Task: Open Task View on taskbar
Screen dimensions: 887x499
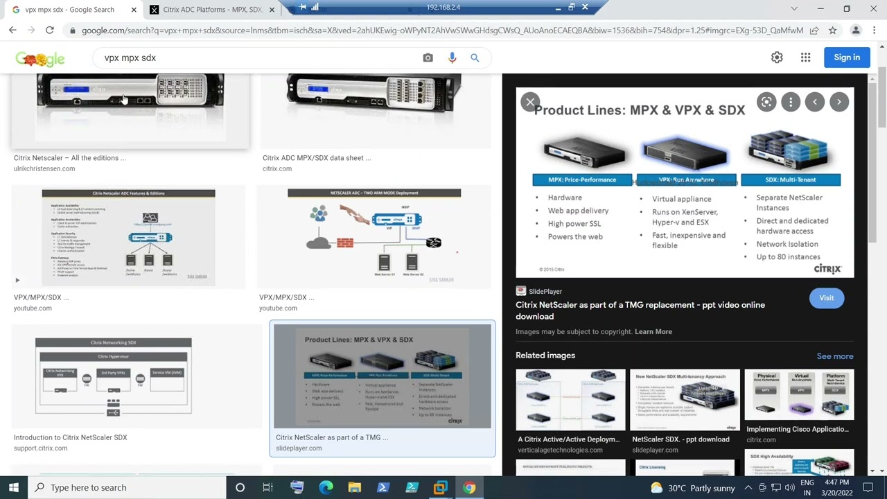Action: [268, 487]
